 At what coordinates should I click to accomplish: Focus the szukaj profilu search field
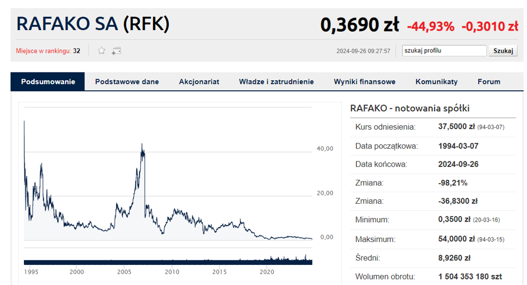[x=444, y=51]
